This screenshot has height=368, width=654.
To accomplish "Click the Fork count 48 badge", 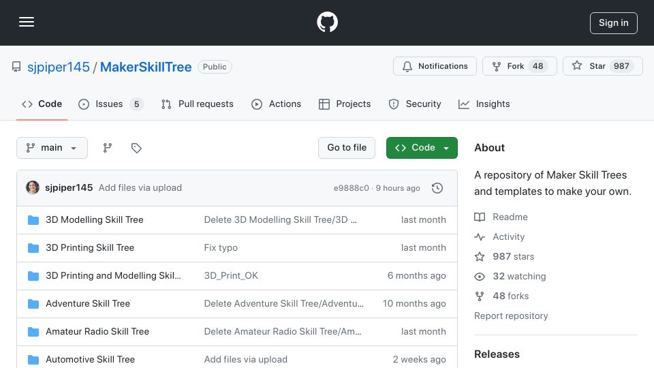I will [x=538, y=66].
